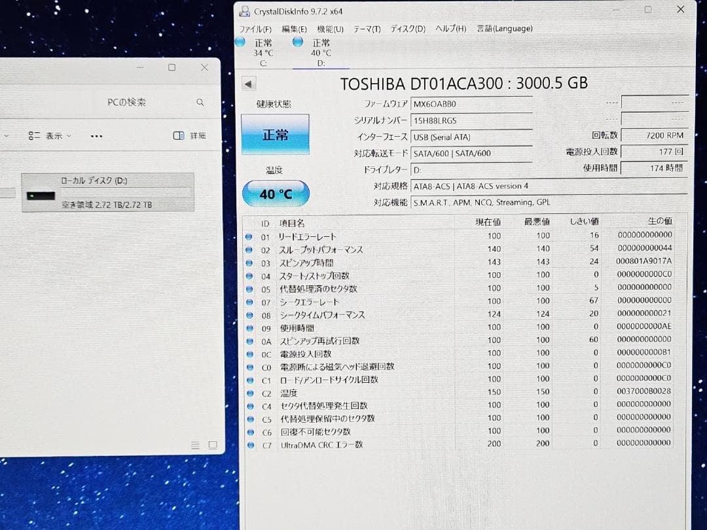Click the 現在値 column header

488,222
